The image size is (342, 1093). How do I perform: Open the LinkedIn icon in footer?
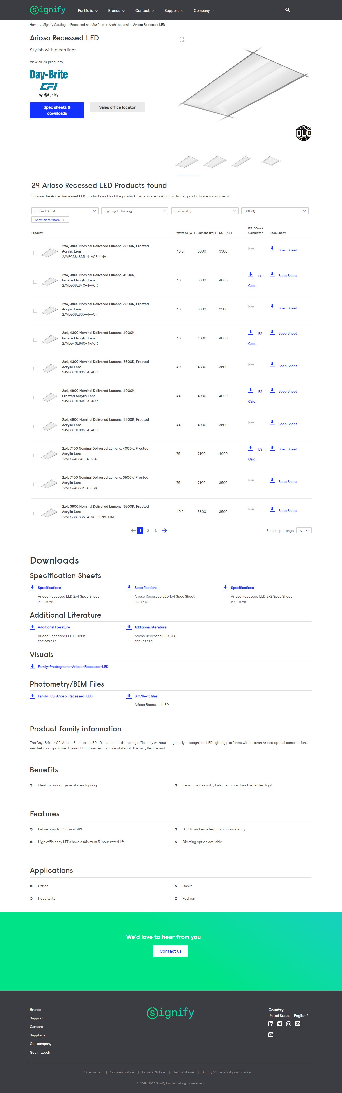(271, 1024)
